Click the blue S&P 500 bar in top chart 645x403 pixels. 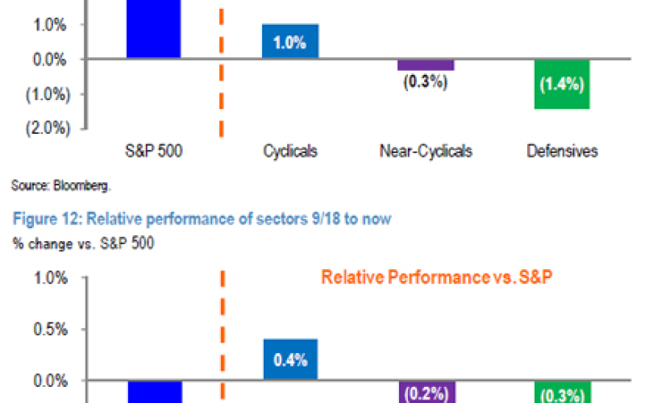[x=153, y=29]
